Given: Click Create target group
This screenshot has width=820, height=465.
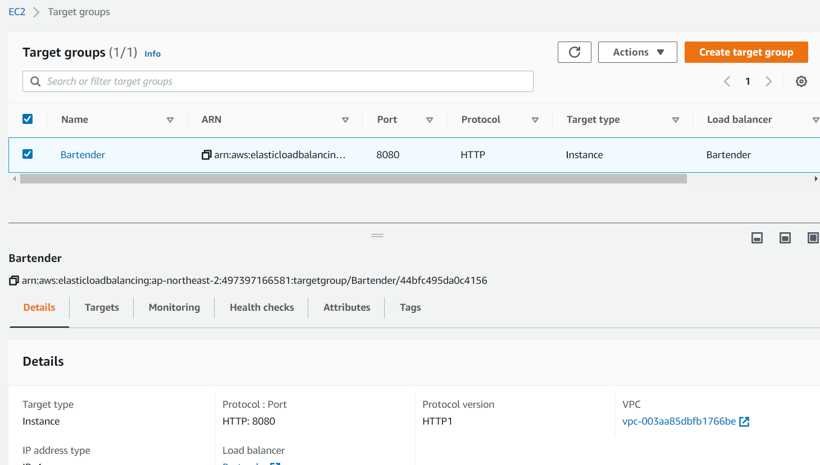Looking at the screenshot, I should tap(746, 52).
